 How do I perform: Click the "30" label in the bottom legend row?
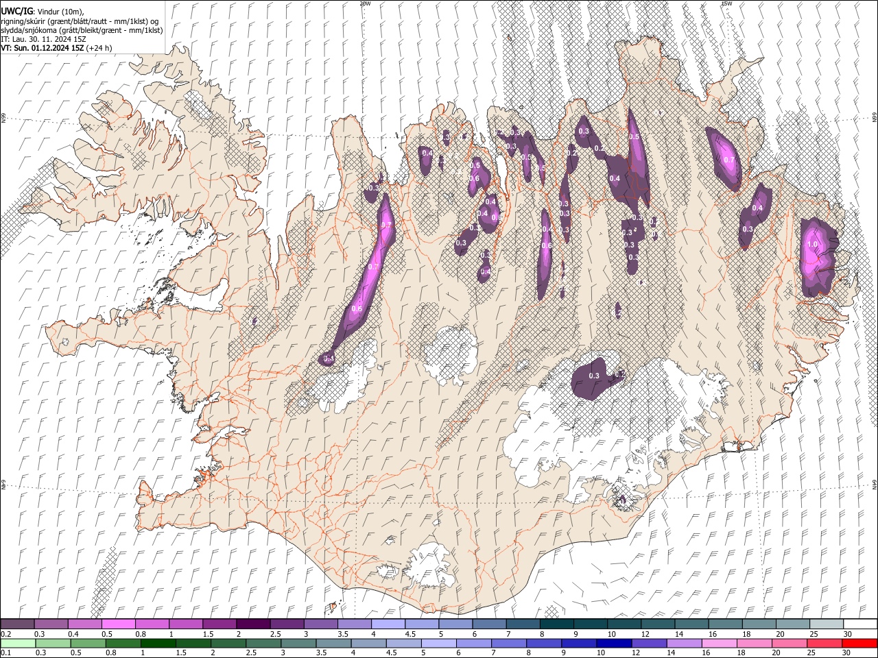click(x=845, y=653)
